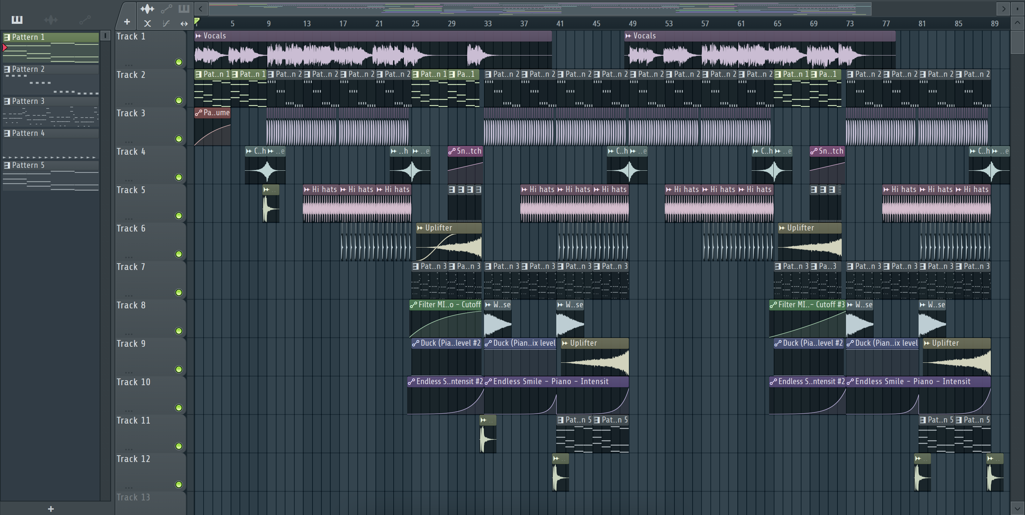
Task: Mute Track 1 via its green LED
Action: [x=179, y=62]
